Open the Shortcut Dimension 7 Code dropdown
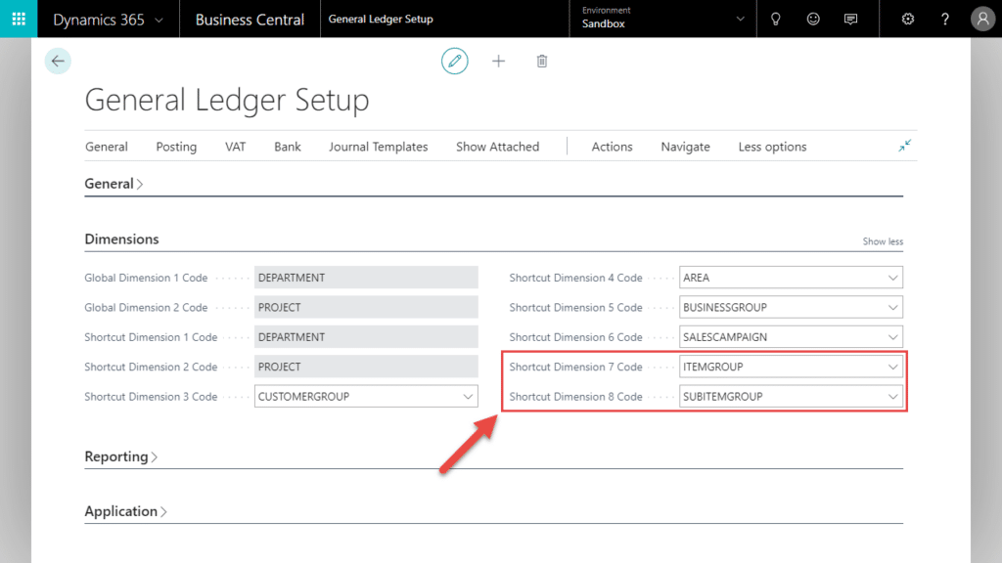Image resolution: width=1002 pixels, height=563 pixels. [x=893, y=367]
